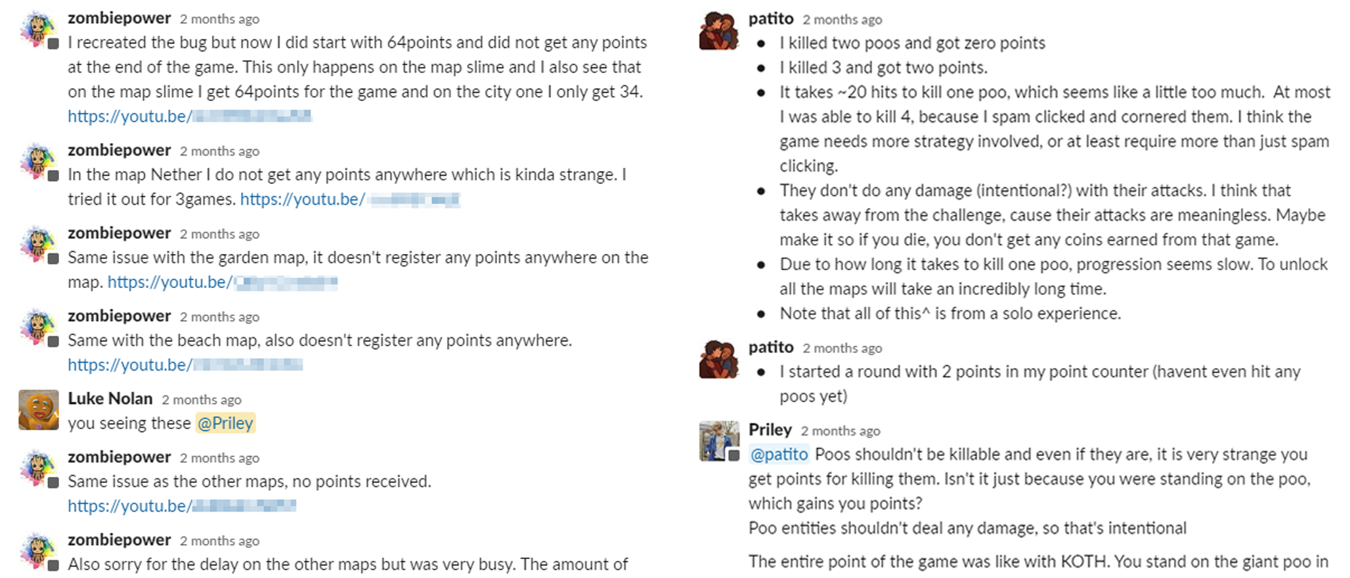Follow the youtu.be link in the garden map message

(x=222, y=282)
